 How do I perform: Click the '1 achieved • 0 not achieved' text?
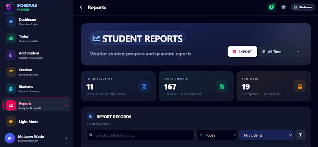tap(182, 94)
